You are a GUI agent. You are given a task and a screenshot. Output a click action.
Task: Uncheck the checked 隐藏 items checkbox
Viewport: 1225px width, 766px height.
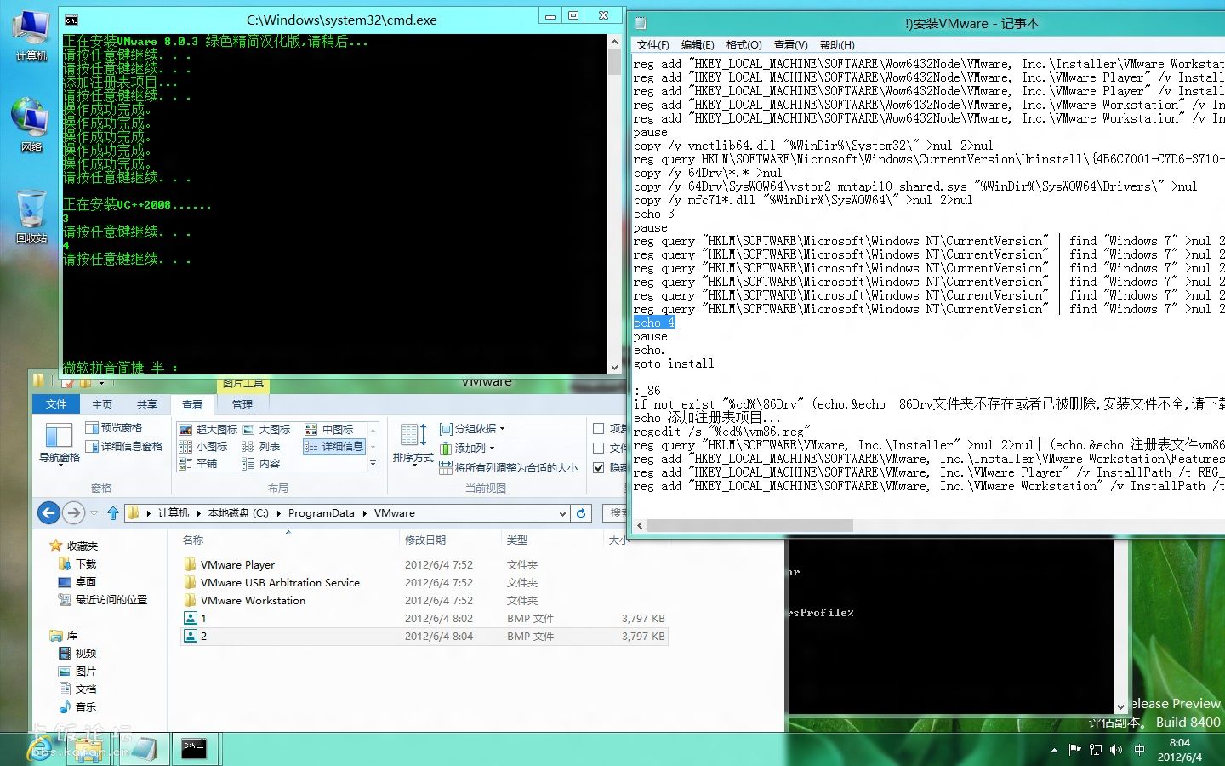point(598,467)
